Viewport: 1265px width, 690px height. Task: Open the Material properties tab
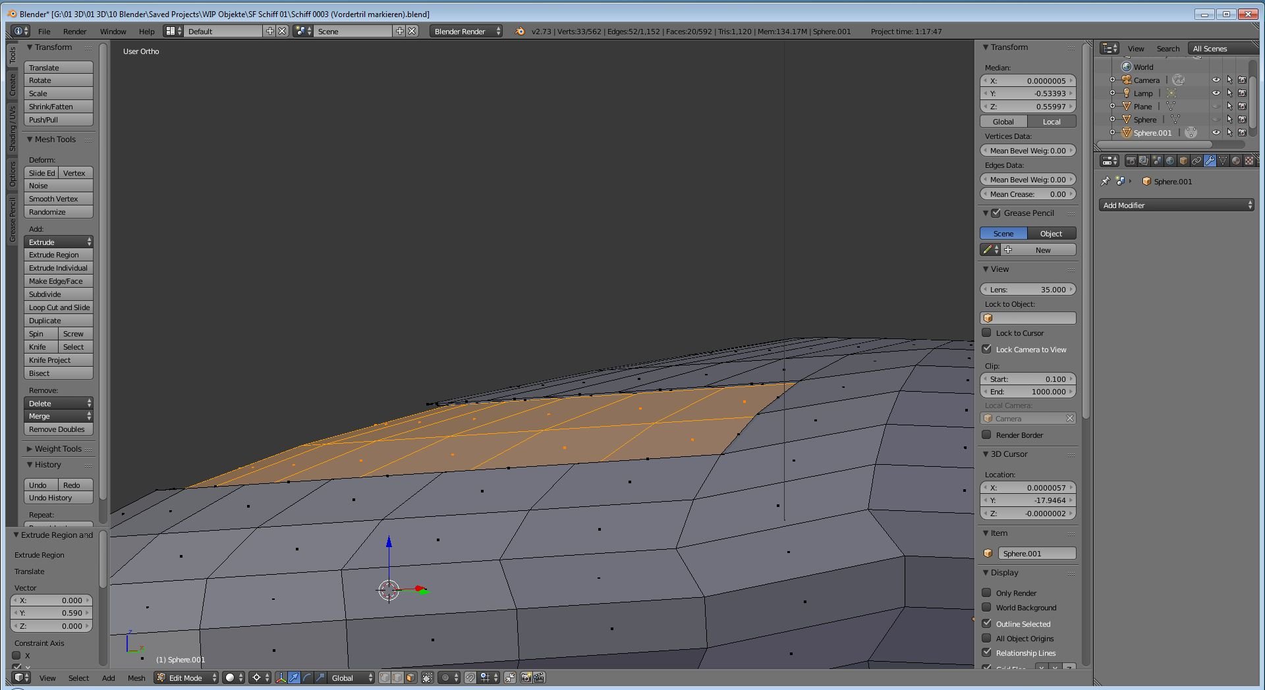pyautogui.click(x=1236, y=161)
